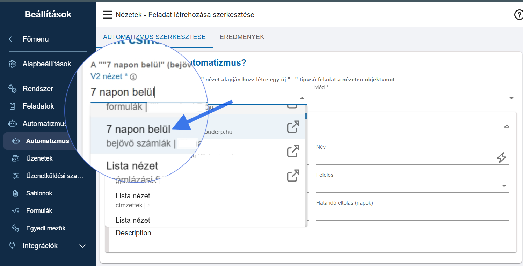Open Üzenetek in the sidebar
The width and height of the screenshot is (523, 266).
point(39,158)
